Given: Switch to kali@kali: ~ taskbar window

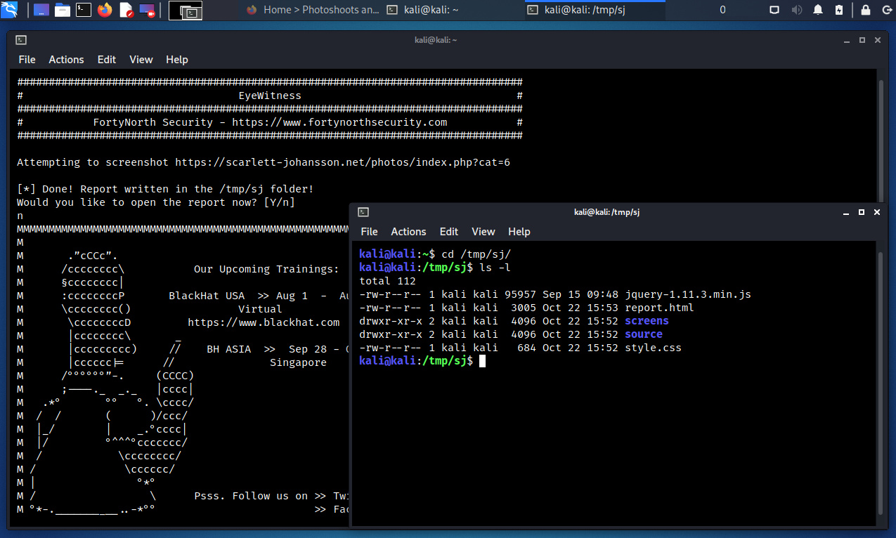Looking at the screenshot, I should pyautogui.click(x=453, y=10).
